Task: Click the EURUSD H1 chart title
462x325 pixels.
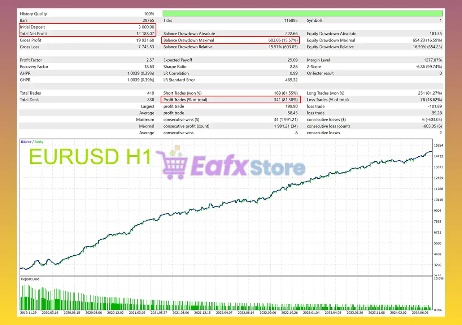Action: click(x=90, y=157)
